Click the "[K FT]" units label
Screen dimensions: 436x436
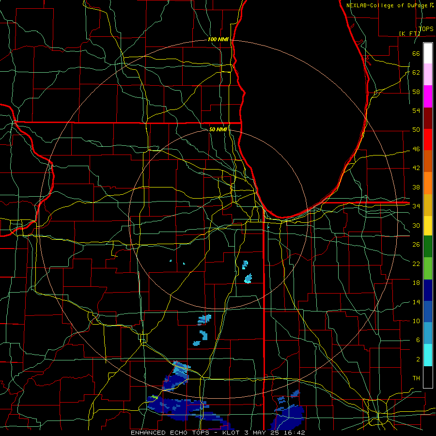pos(409,33)
